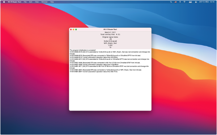The height and width of the screenshot is (135, 217).
Task: Click the last log line ending 650.11ms
Action: click(x=94, y=72)
